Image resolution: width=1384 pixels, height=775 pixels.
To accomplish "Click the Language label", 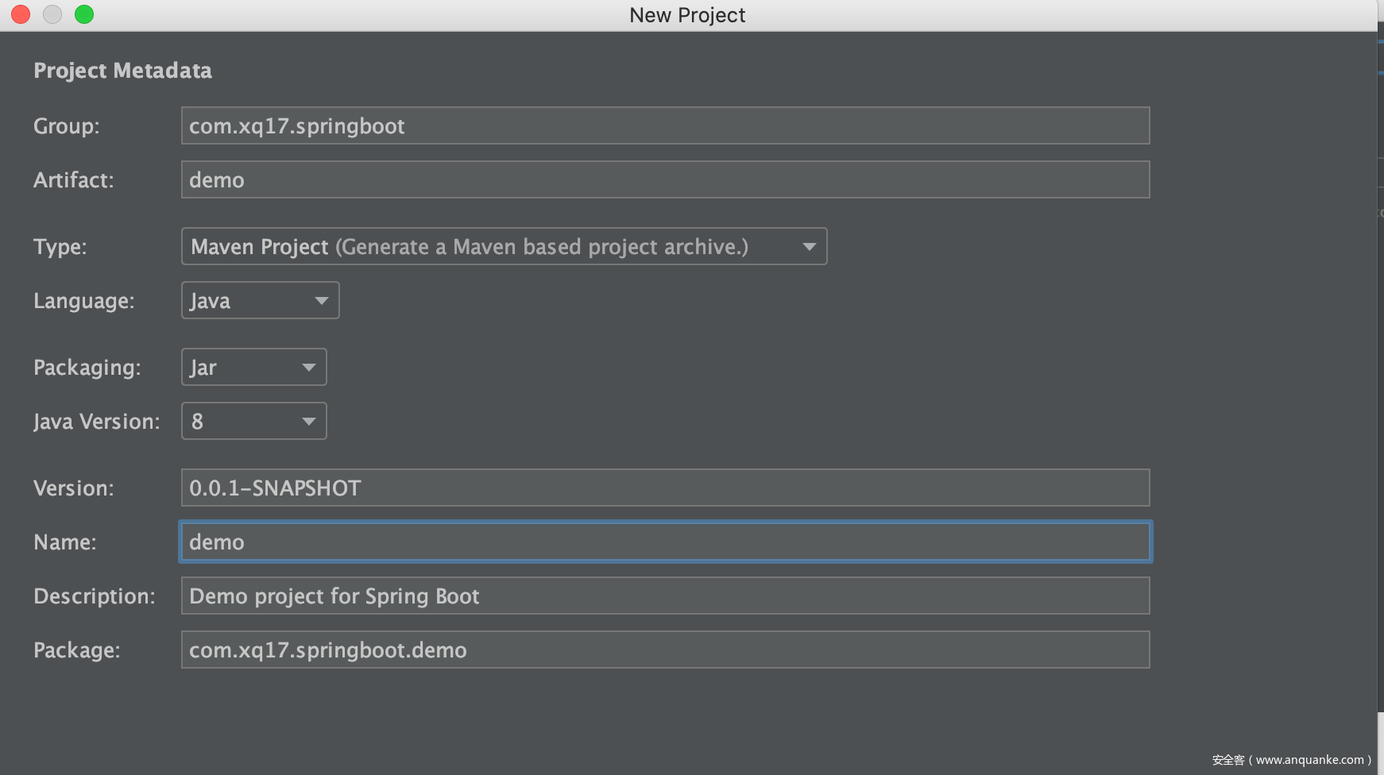I will click(x=83, y=301).
